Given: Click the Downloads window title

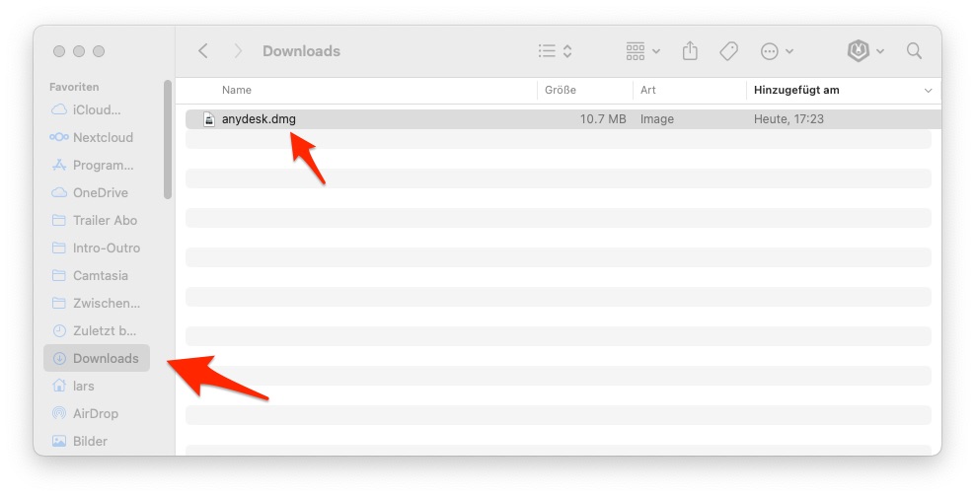Looking at the screenshot, I should pos(302,51).
